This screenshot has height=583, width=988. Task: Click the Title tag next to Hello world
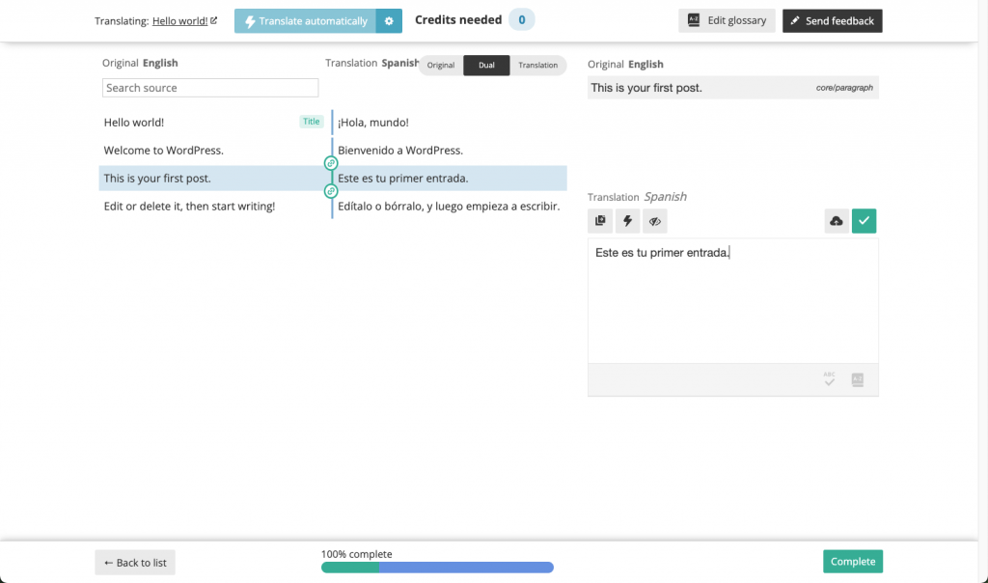tap(311, 122)
